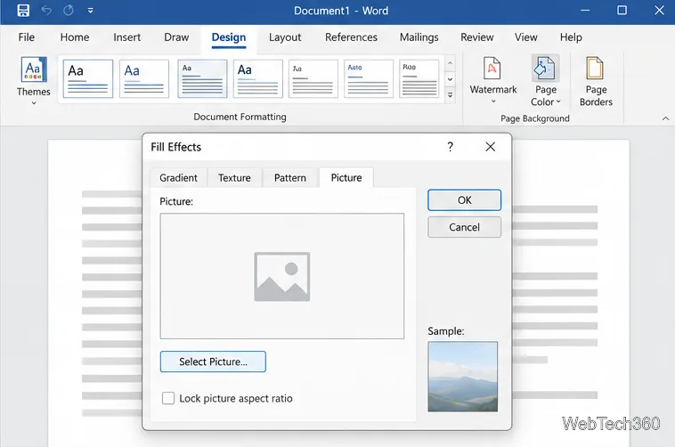Click the Redo icon in title bar
The width and height of the screenshot is (675, 447).
point(69,11)
